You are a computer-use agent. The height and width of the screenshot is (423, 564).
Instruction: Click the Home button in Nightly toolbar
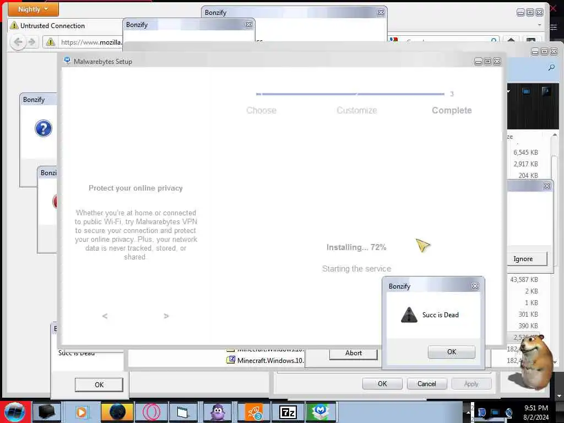tap(511, 40)
